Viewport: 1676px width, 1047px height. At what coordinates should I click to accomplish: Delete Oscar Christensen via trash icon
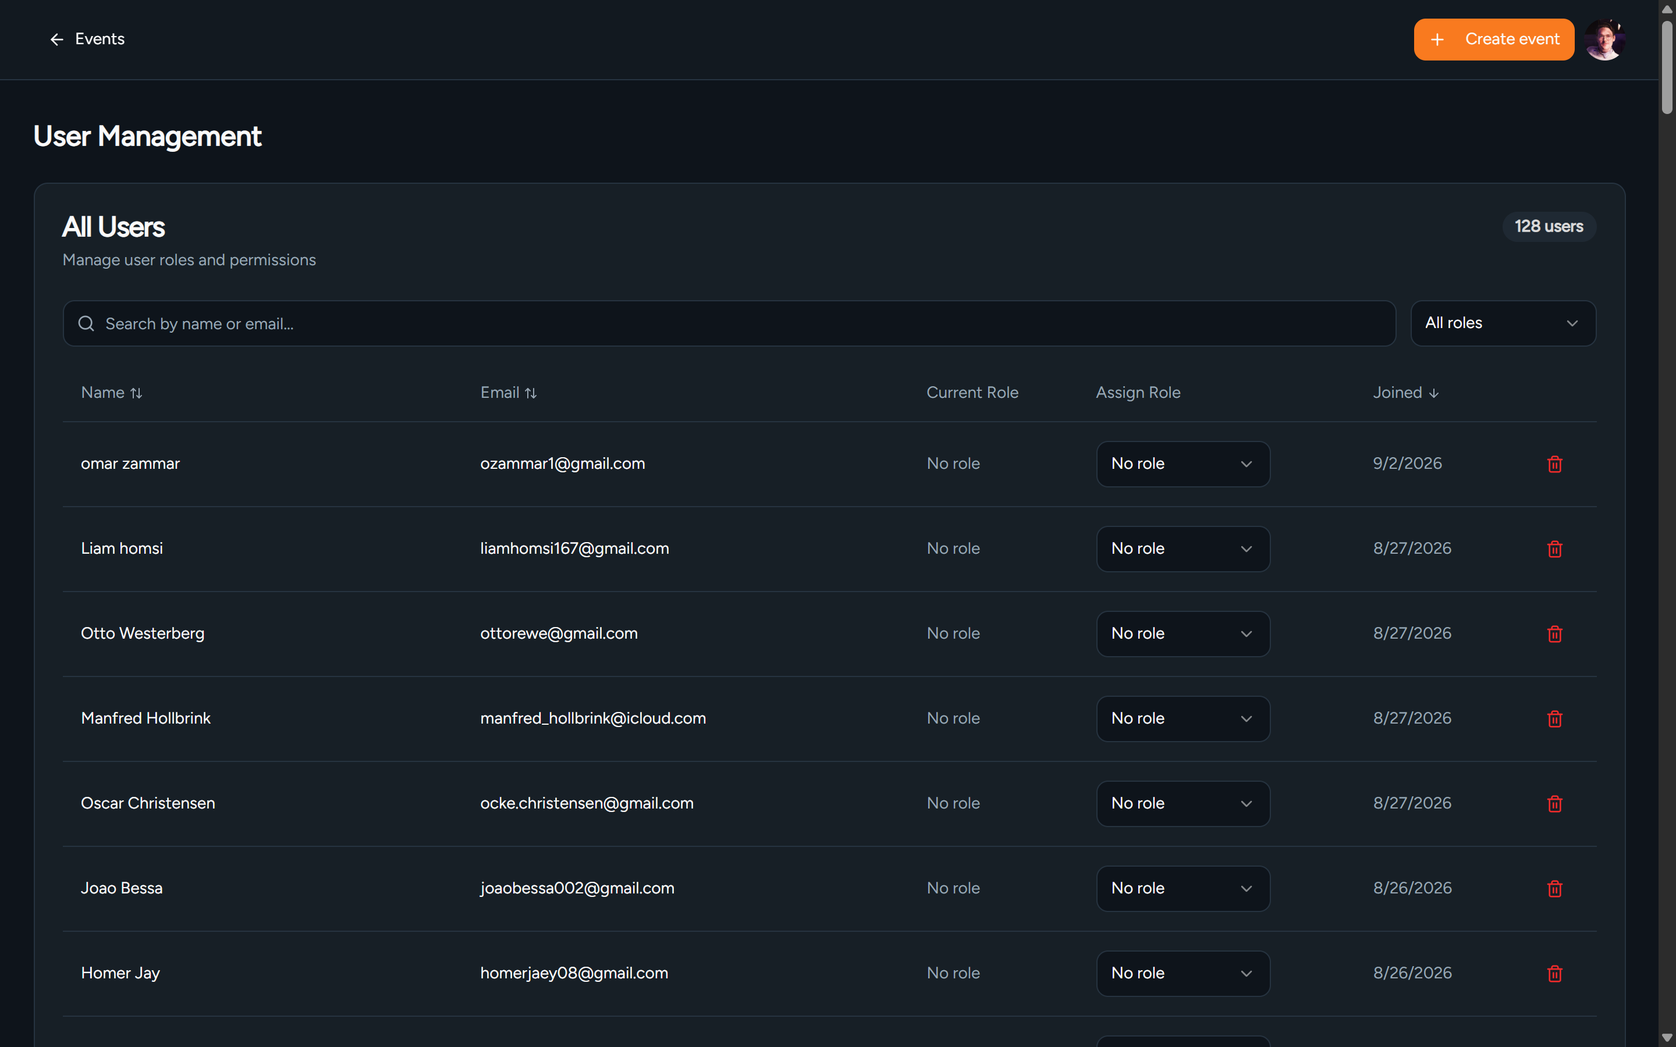[x=1554, y=803]
